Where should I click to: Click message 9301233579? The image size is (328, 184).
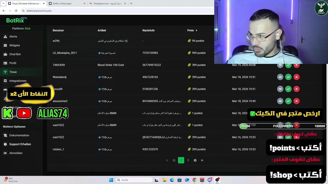(x=150, y=149)
